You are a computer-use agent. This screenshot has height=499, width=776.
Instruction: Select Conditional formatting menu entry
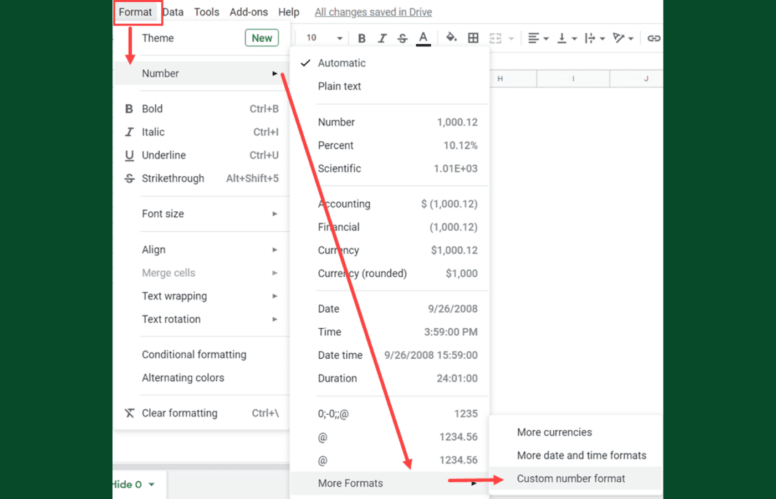point(194,355)
